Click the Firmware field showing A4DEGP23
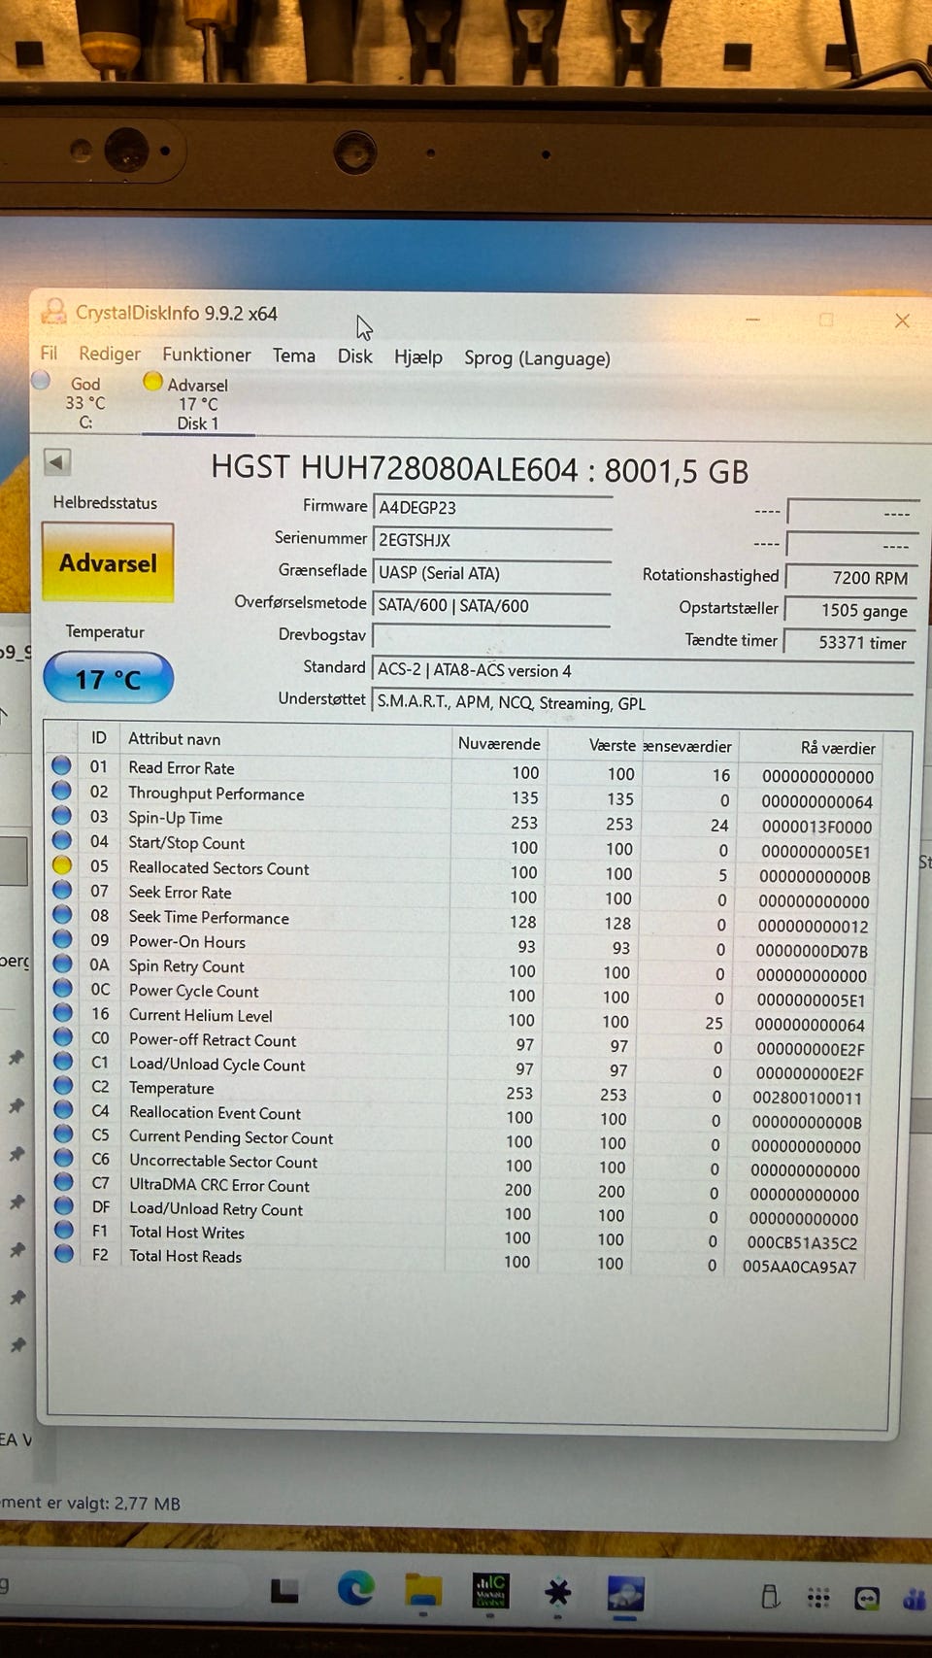 pos(492,507)
